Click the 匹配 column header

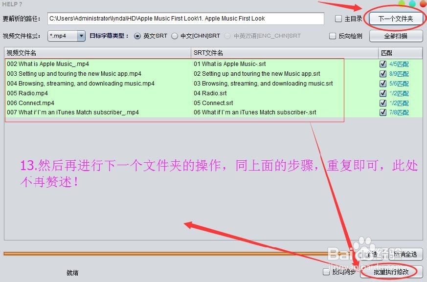400,53
